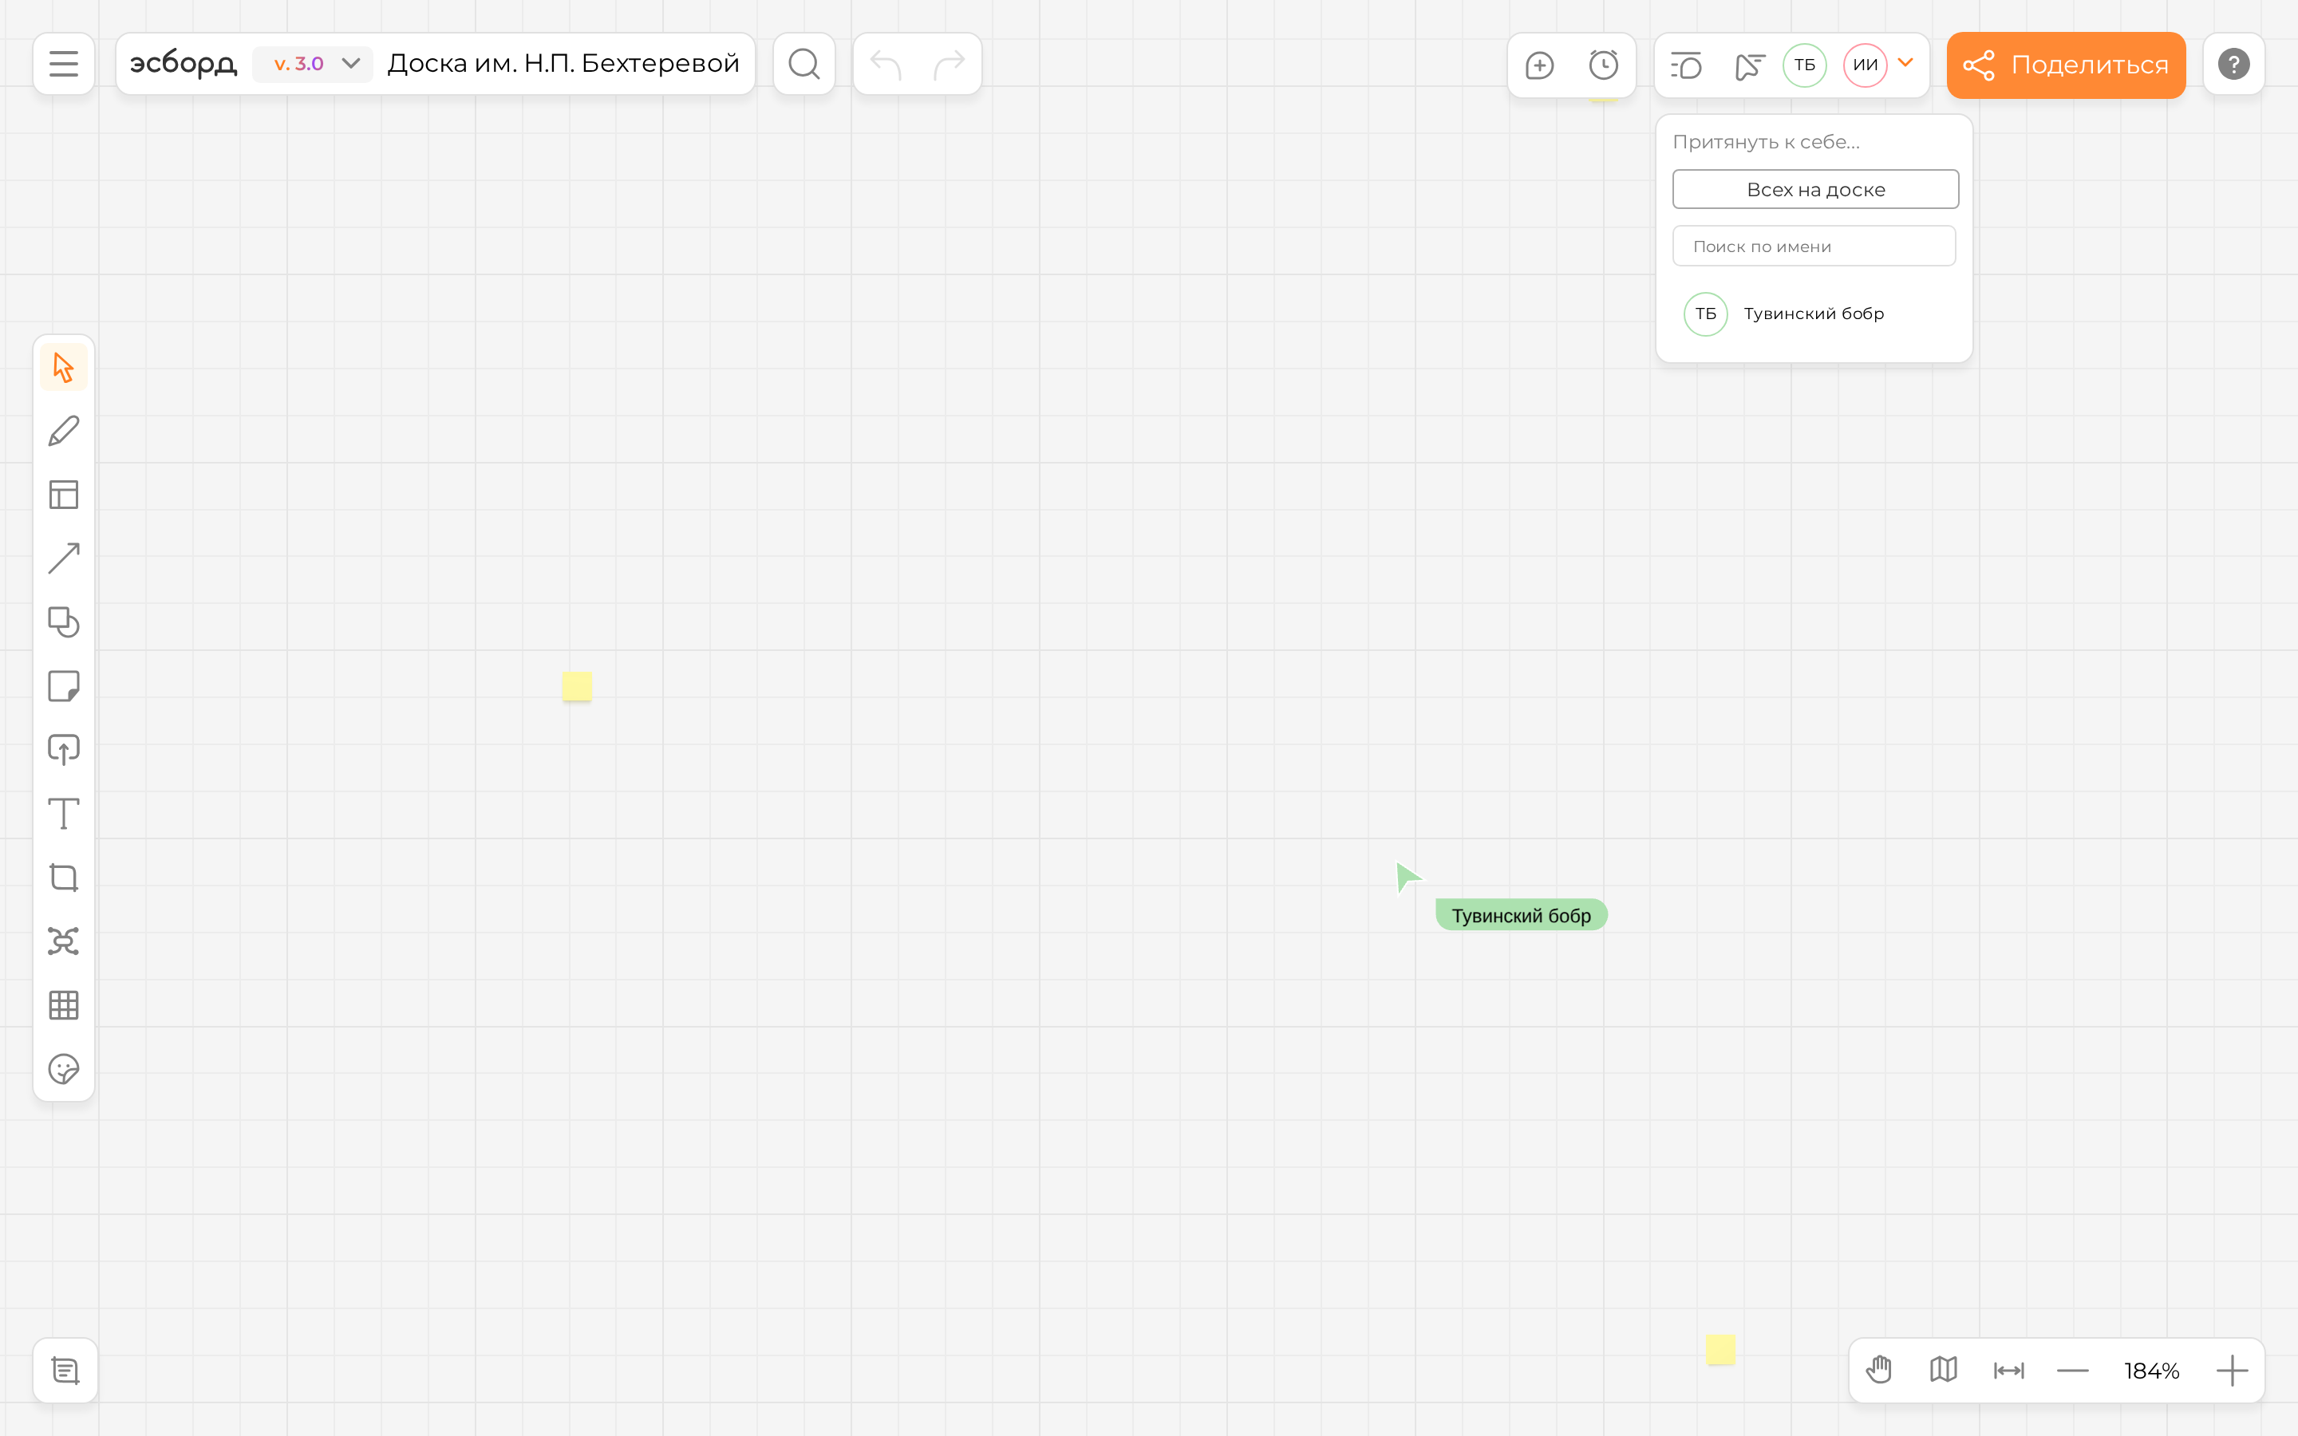Redo the last action
Image resolution: width=2298 pixels, height=1436 pixels.
949,64
